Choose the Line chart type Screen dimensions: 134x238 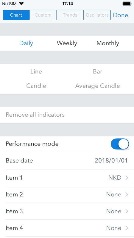tap(36, 71)
